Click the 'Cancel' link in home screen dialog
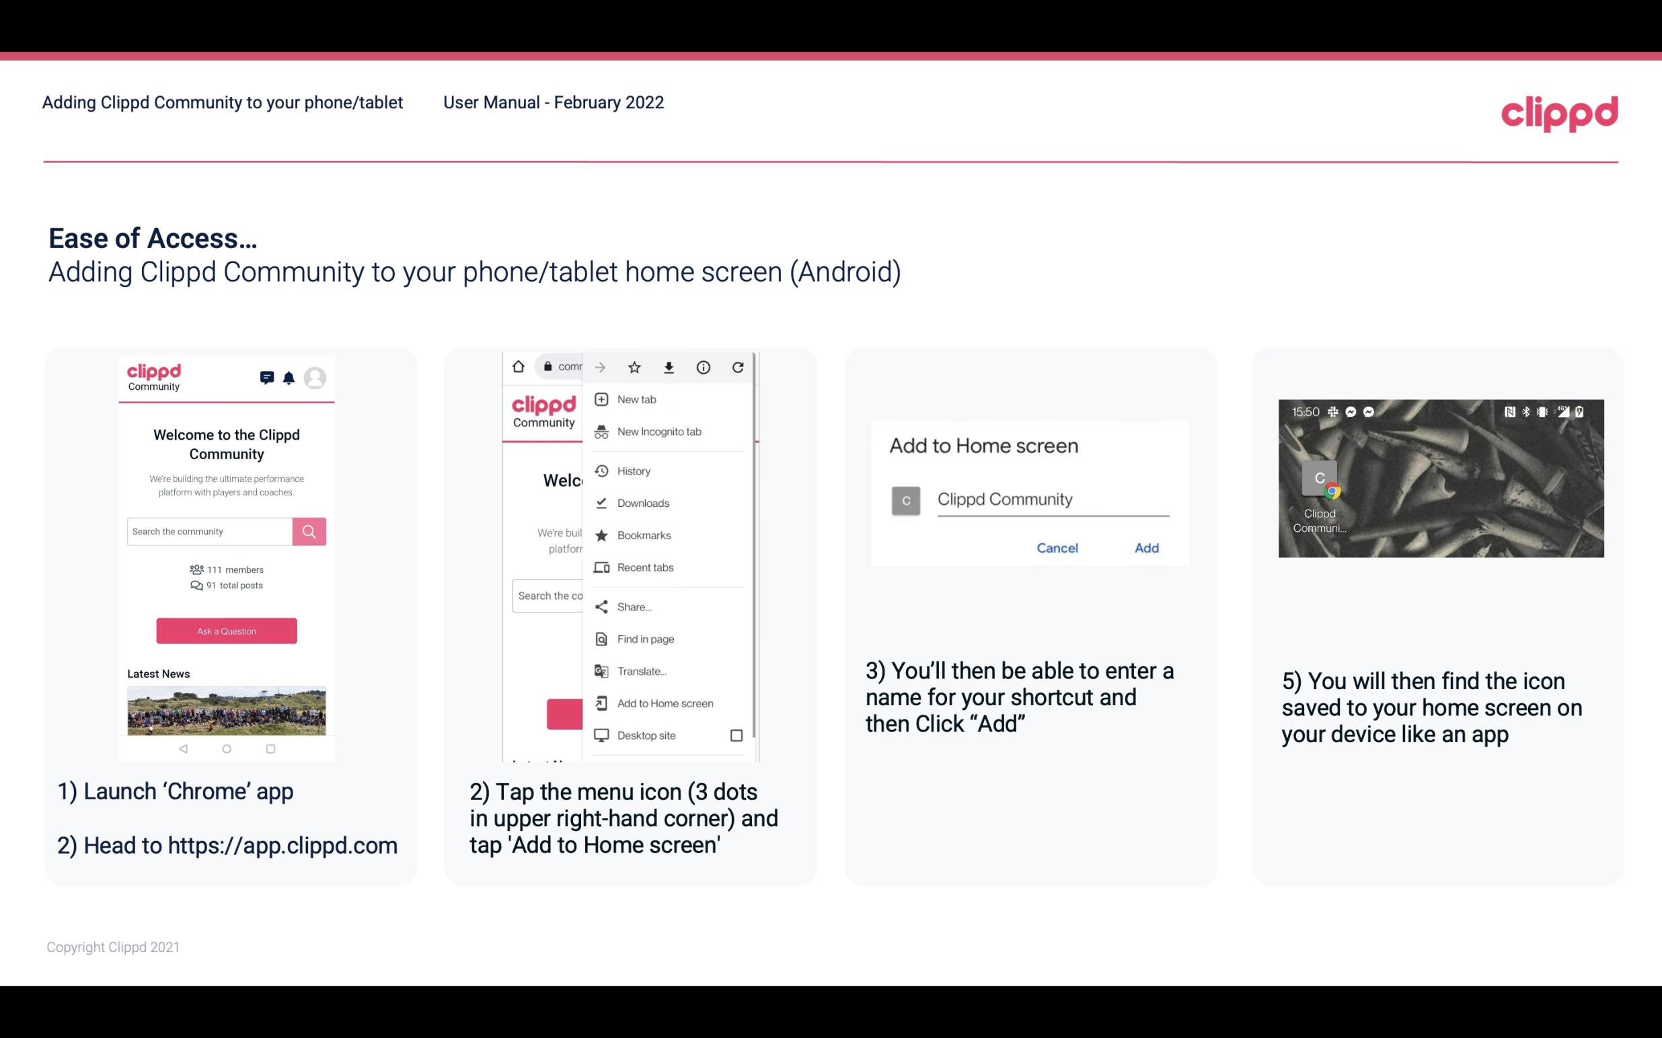The image size is (1662, 1038). (1057, 548)
